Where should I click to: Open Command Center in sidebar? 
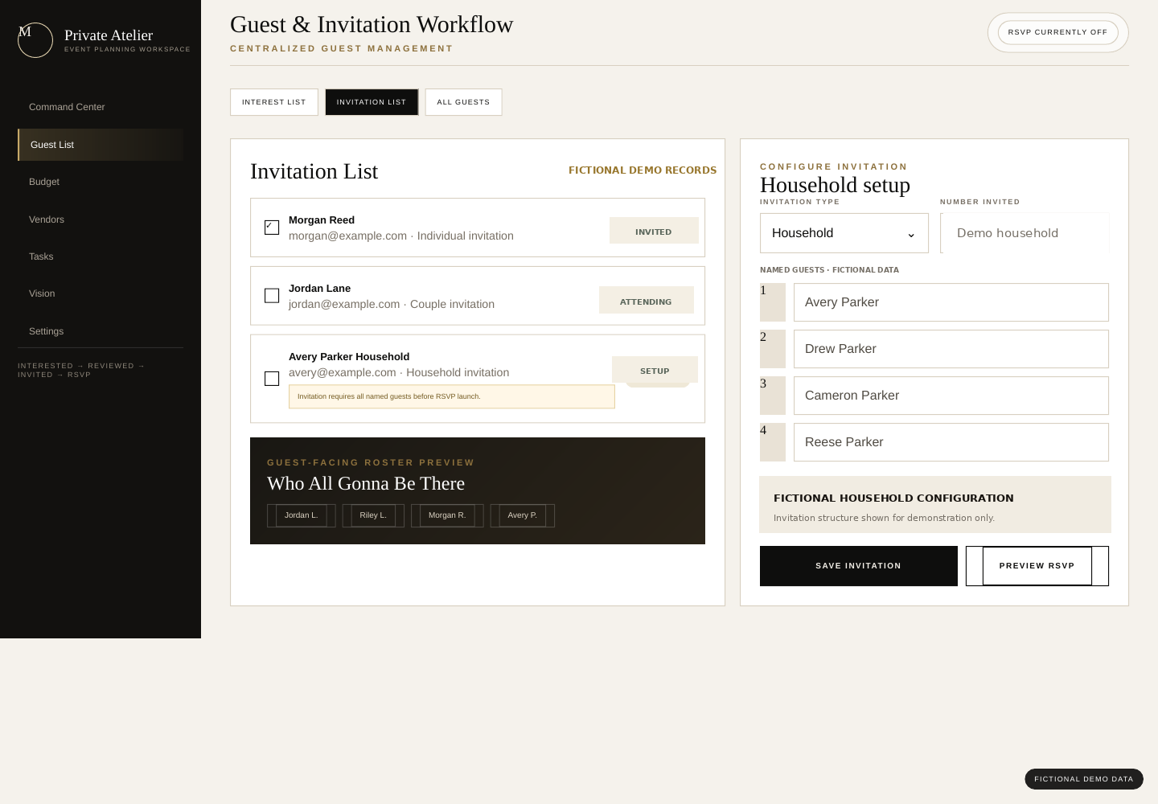(x=101, y=107)
